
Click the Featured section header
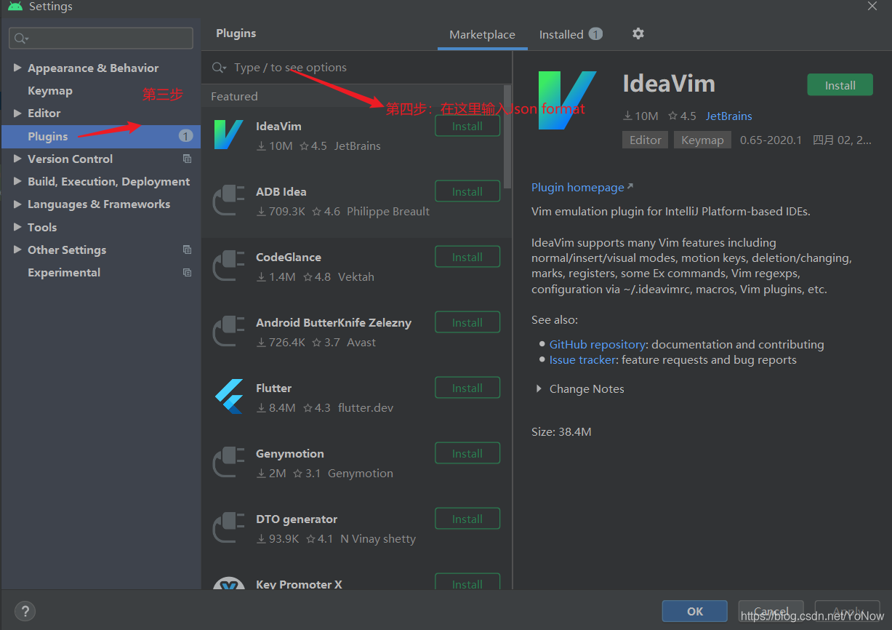click(234, 96)
